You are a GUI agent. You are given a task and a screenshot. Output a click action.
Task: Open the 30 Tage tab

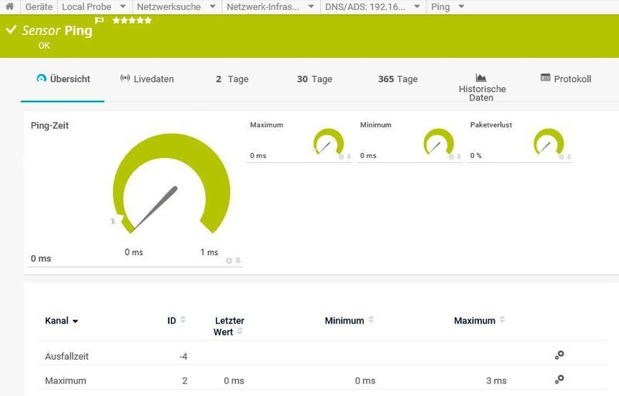click(315, 79)
